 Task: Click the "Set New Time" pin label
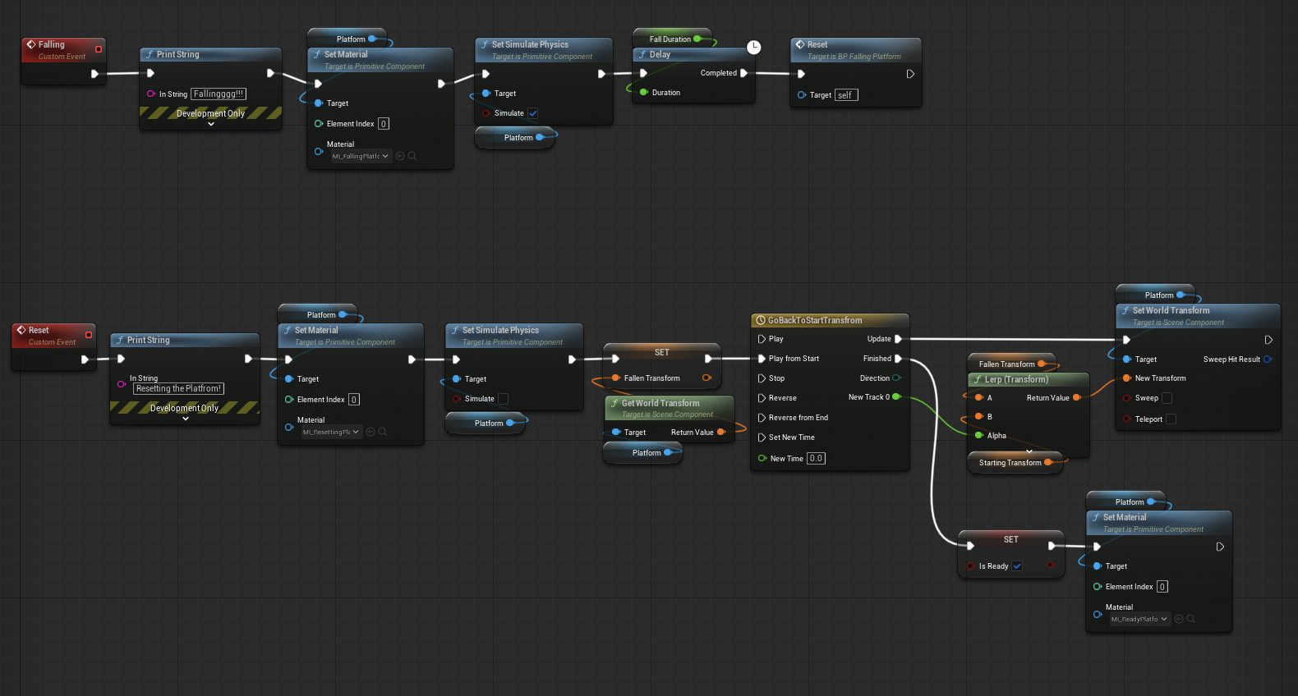(x=792, y=437)
